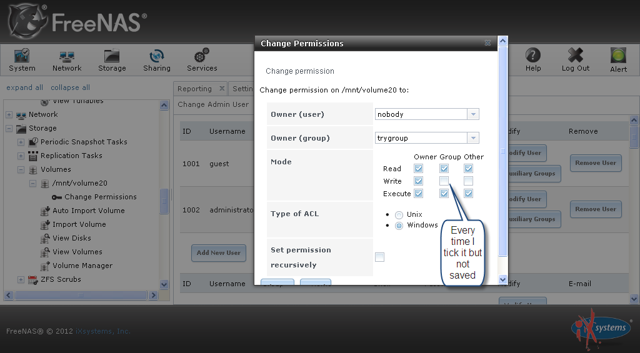Close the Reporting tab with its X

[x=222, y=88]
